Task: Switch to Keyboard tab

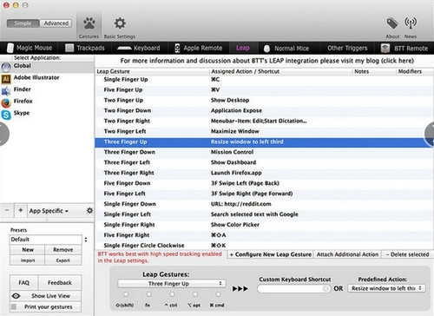Action: coord(139,48)
